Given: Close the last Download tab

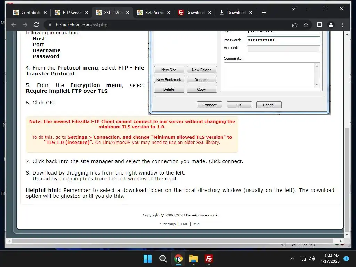Looking at the screenshot, I should 251,13.
